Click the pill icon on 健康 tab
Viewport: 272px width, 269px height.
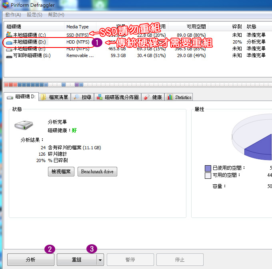146,97
